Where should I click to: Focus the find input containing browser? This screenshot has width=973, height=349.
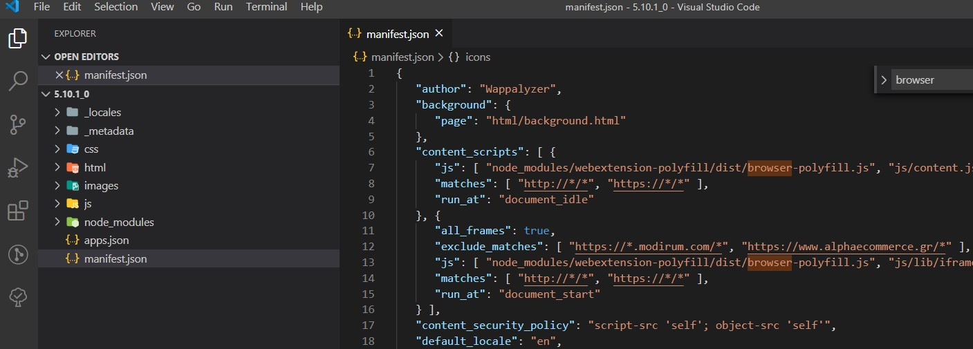tap(932, 80)
